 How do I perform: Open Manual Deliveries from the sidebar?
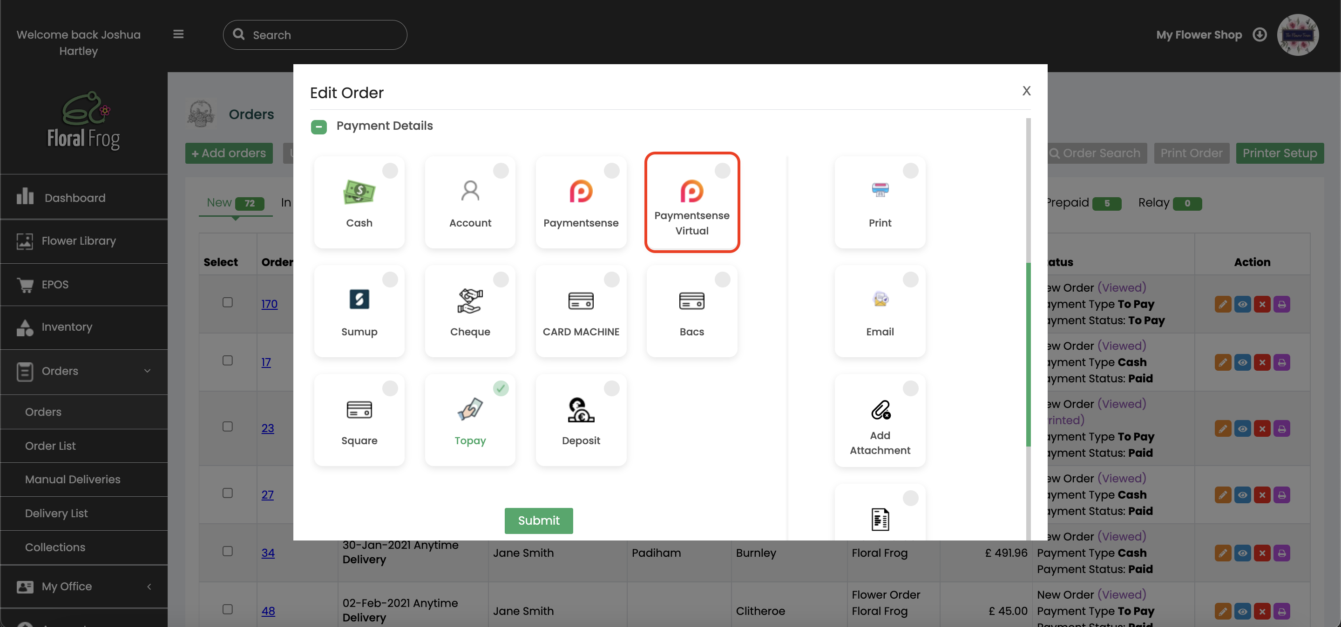pyautogui.click(x=73, y=480)
